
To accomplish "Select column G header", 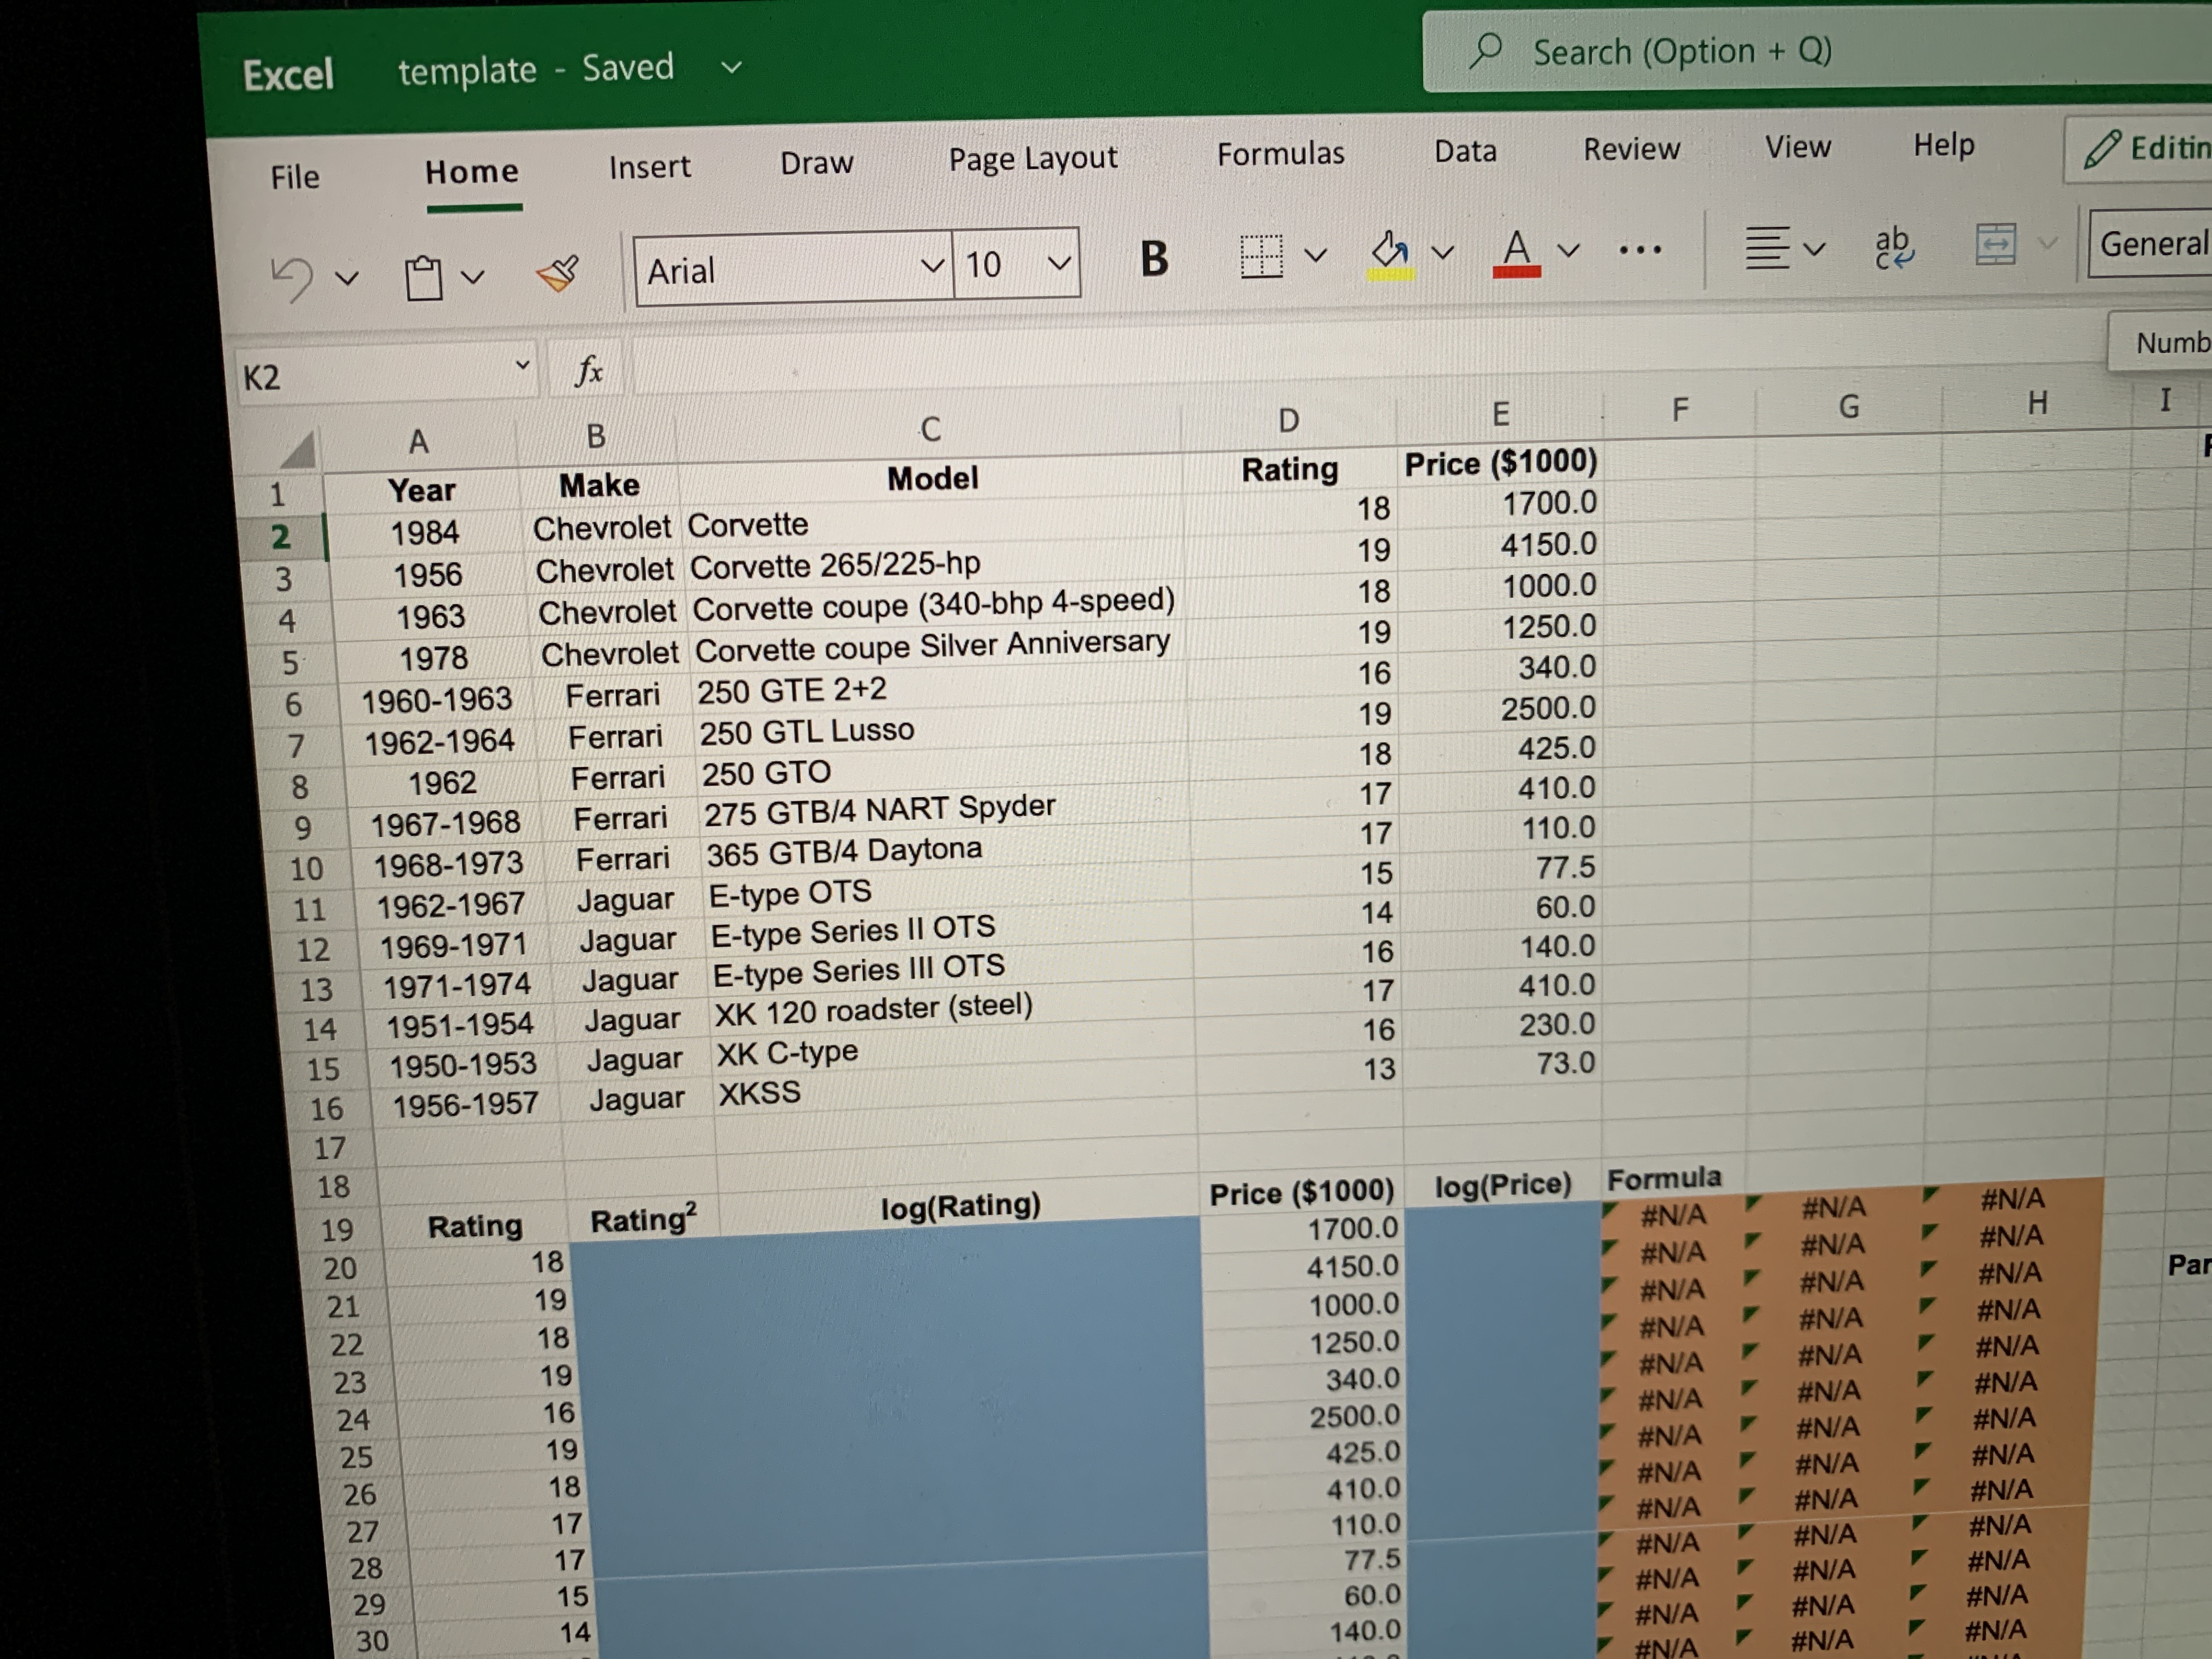I will click(1849, 407).
